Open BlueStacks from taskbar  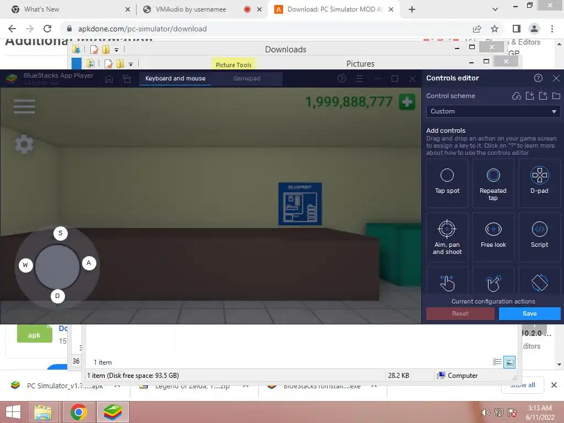112,412
